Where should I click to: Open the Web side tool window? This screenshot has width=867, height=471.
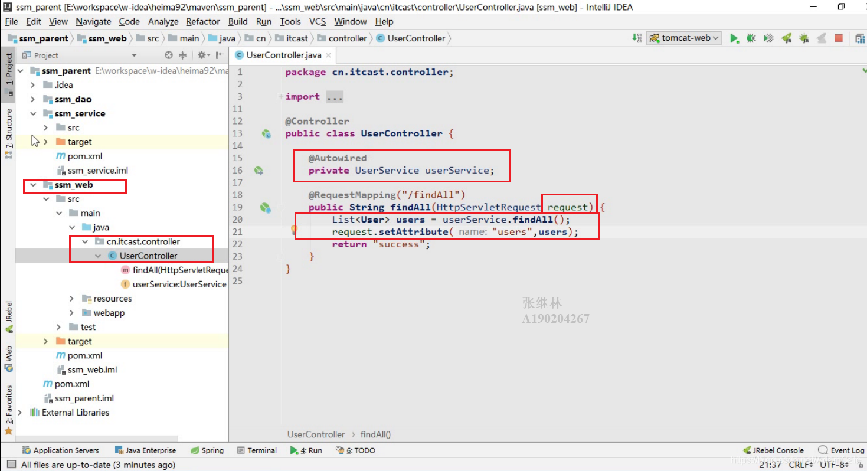point(8,358)
